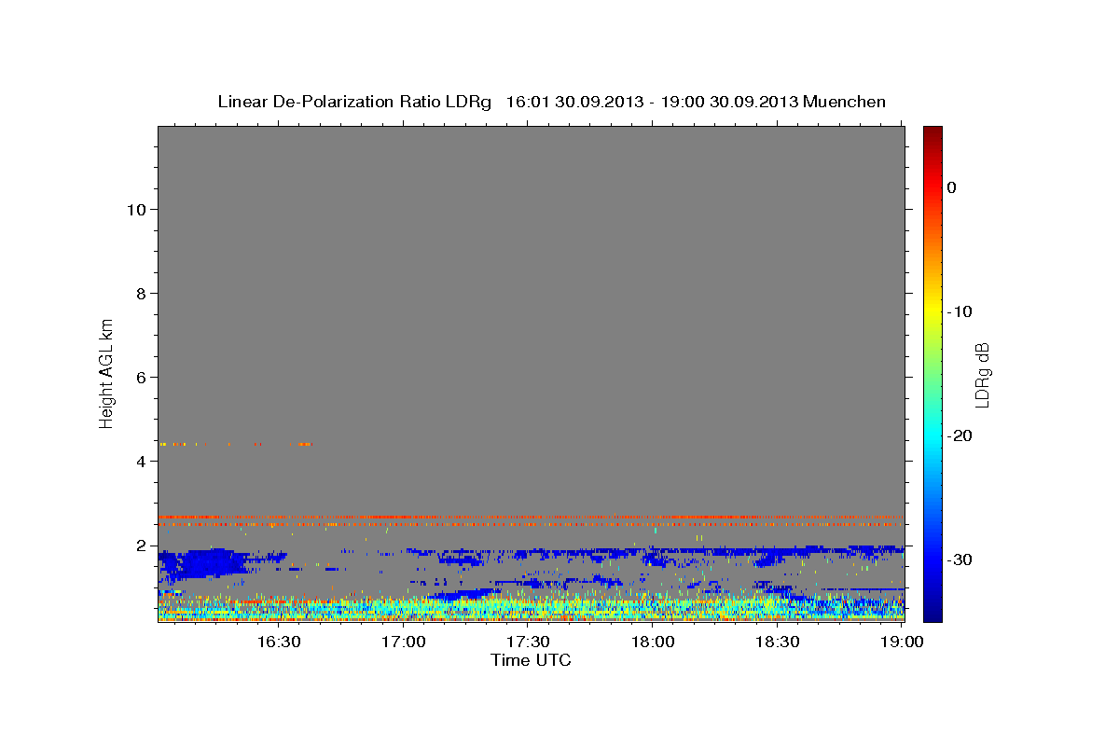Screen dimensions: 1119x746
Task: Click the 'Time UTC' axis label
Action: pos(531,660)
